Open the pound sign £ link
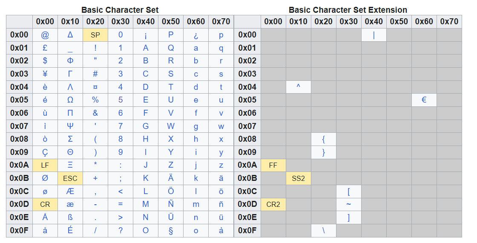 (x=45, y=48)
